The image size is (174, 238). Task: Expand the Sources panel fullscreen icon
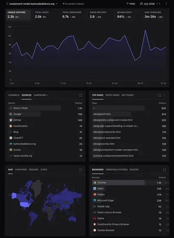click(x=81, y=95)
